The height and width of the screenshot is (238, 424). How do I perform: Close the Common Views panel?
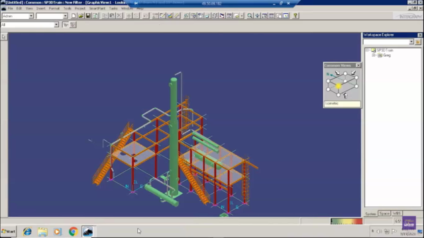(358, 65)
